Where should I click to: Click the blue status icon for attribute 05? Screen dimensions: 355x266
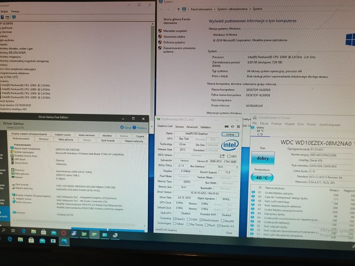(253, 205)
